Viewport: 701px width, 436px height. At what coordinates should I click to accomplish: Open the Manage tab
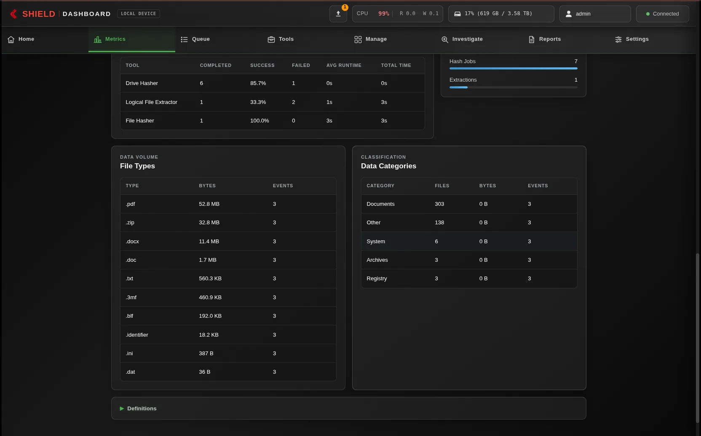[x=392, y=39]
